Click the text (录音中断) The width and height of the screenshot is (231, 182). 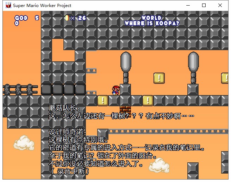pyautogui.click(x=70, y=171)
